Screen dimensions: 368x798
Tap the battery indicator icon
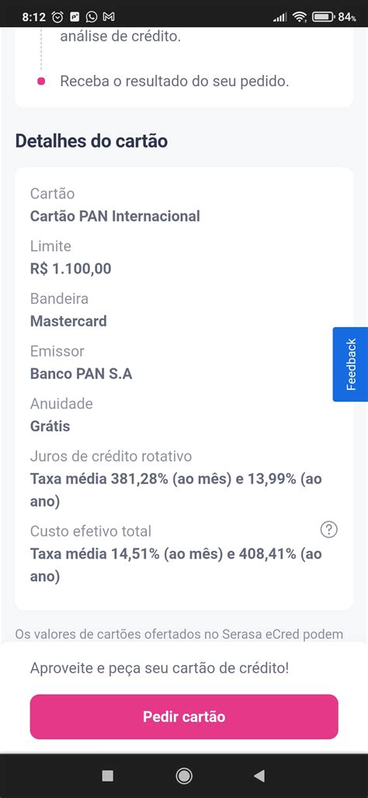click(x=323, y=17)
